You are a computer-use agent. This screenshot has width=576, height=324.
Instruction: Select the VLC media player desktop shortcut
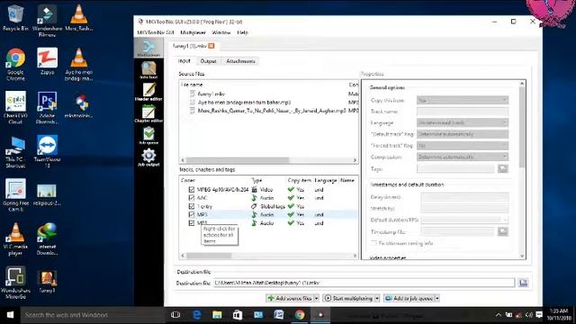tap(15, 238)
